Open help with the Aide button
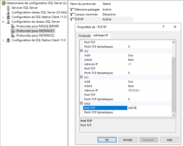183x146 pixels. 169,140
